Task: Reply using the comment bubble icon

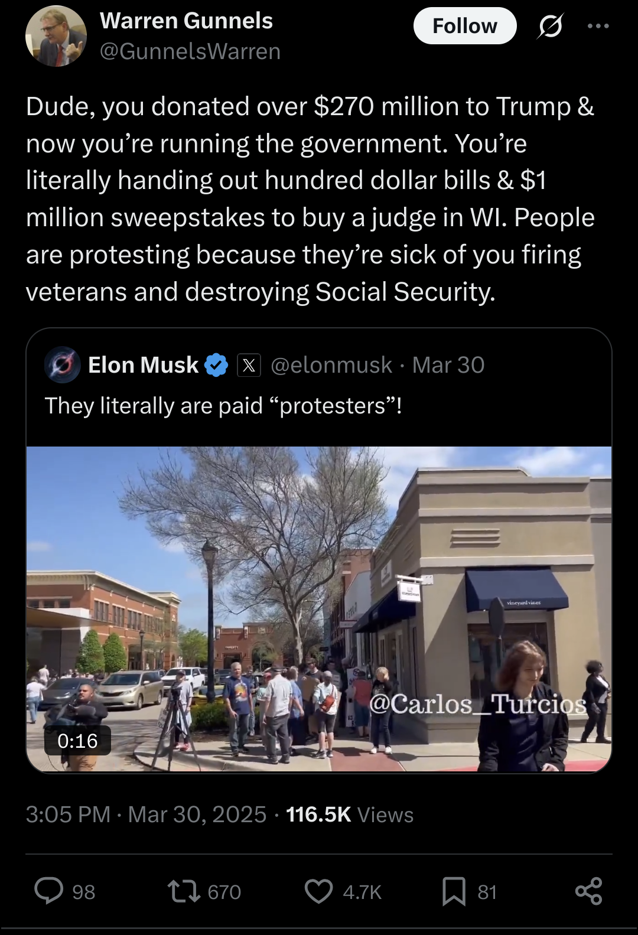Action: pyautogui.click(x=48, y=891)
